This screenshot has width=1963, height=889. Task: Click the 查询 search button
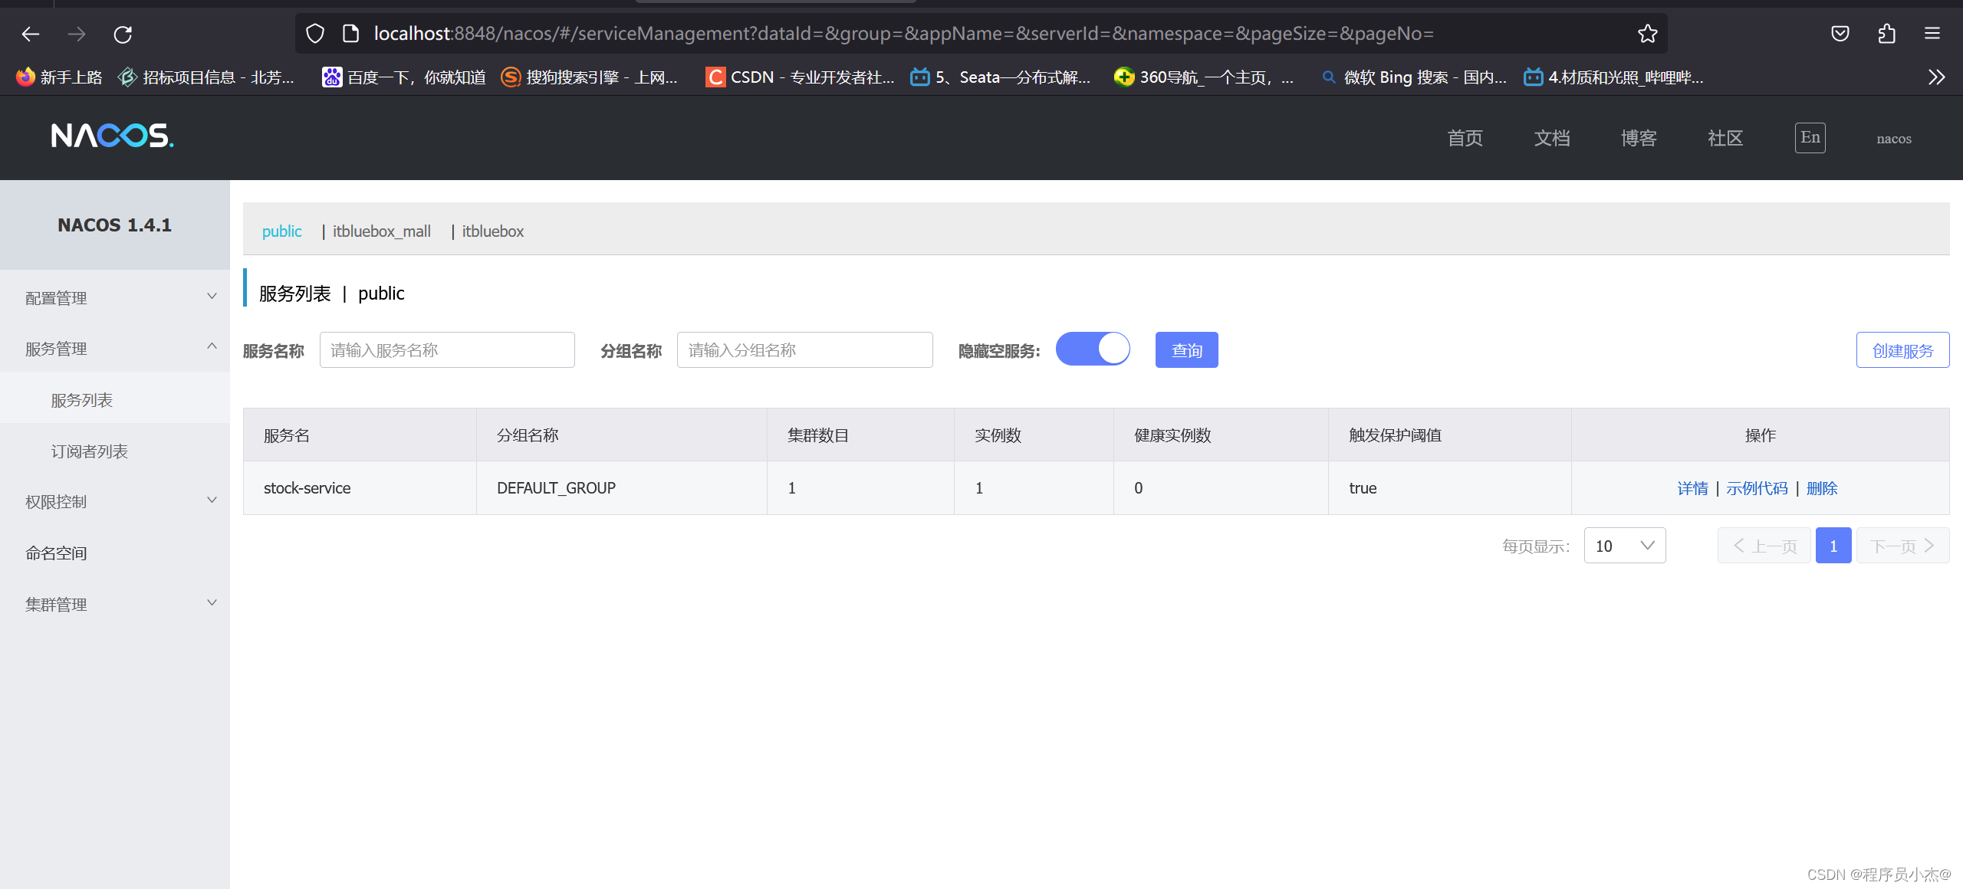tap(1186, 350)
